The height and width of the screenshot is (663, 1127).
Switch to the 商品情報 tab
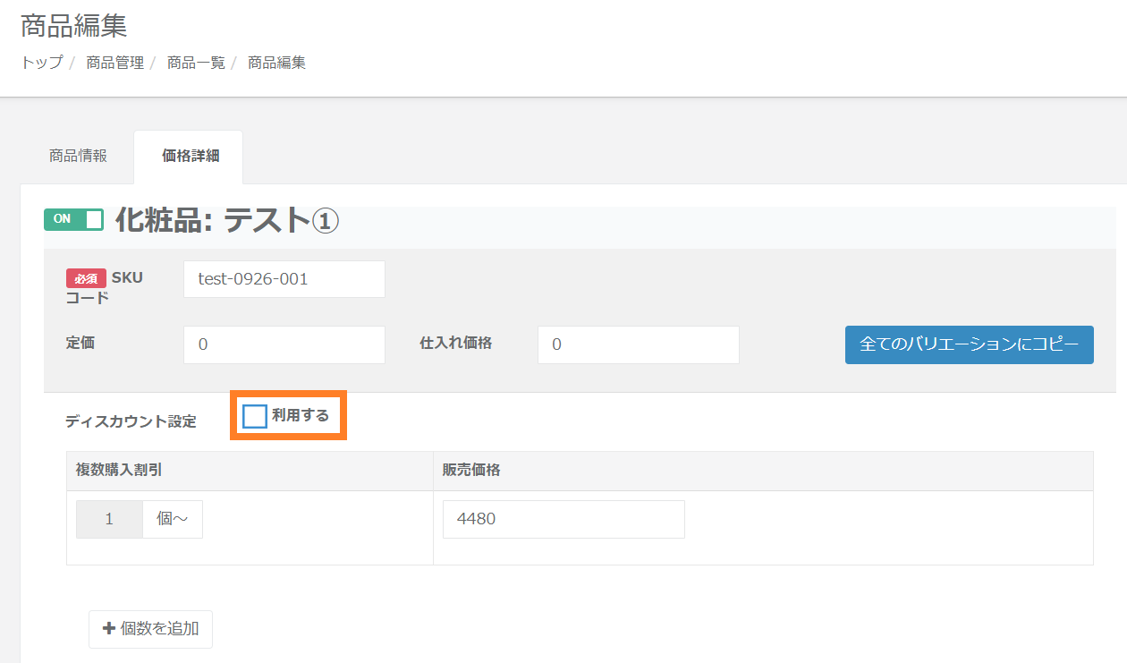pyautogui.click(x=78, y=156)
